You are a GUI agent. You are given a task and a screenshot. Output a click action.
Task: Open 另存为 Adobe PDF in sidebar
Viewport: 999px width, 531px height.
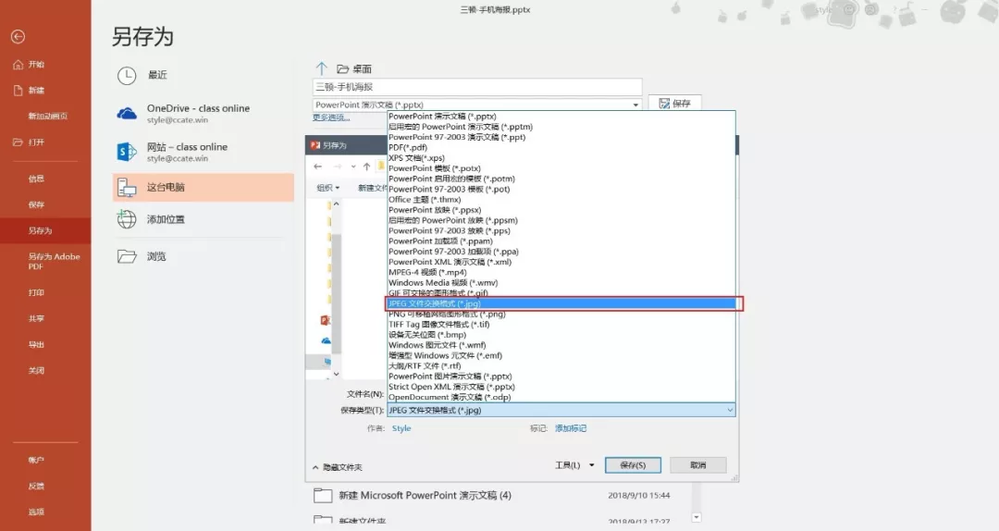[x=55, y=262]
